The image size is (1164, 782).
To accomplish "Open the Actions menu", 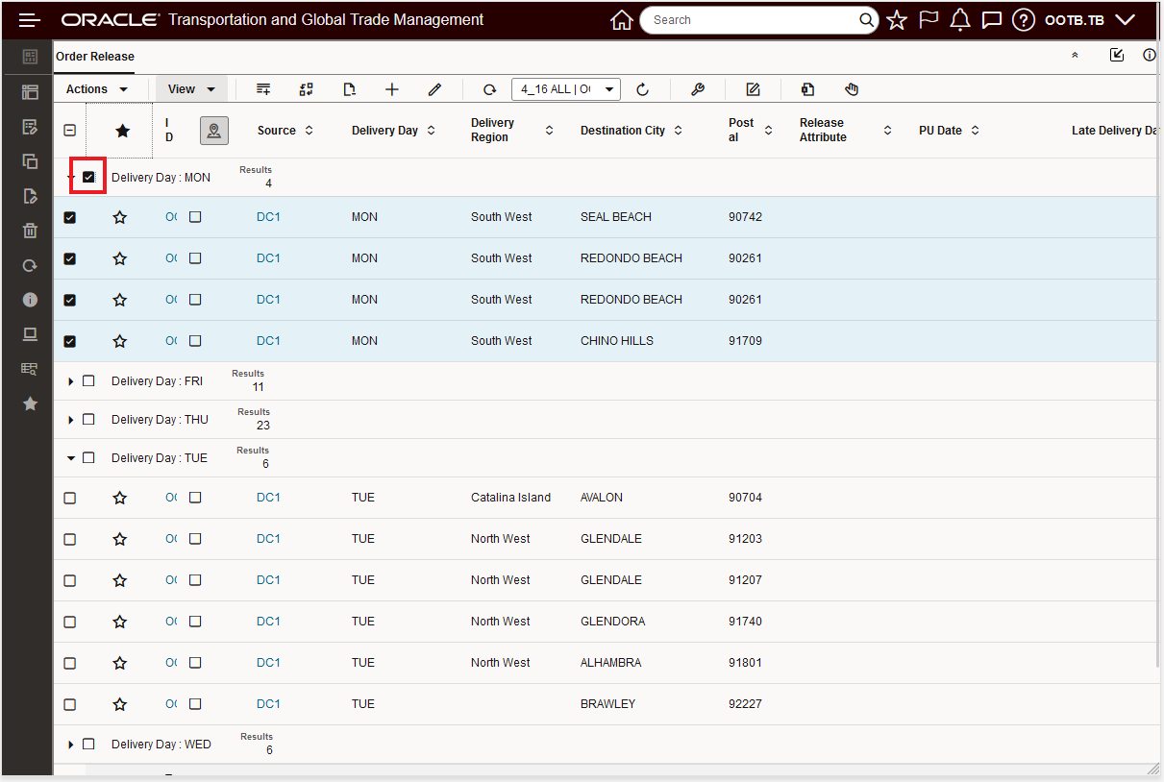I will coord(97,89).
